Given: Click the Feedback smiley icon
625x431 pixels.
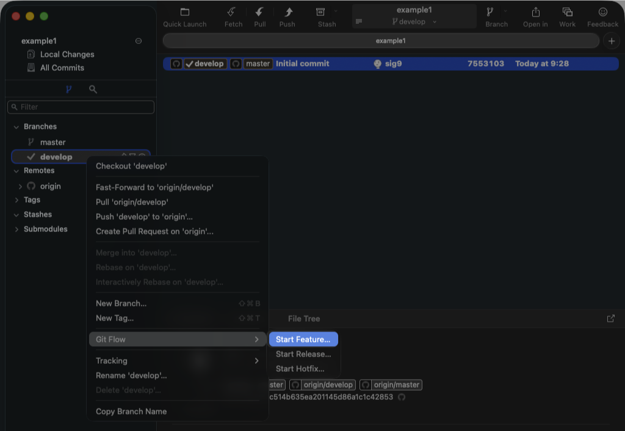Looking at the screenshot, I should click(602, 12).
